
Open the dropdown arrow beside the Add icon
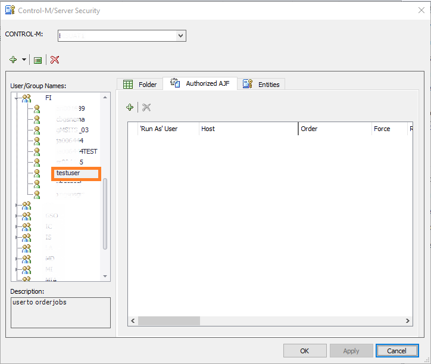(x=24, y=60)
